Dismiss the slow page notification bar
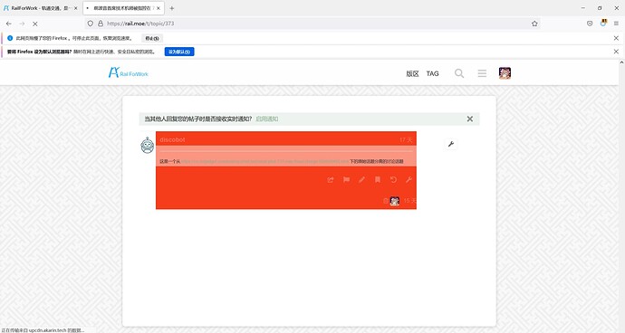This screenshot has width=625, height=333. [616, 38]
